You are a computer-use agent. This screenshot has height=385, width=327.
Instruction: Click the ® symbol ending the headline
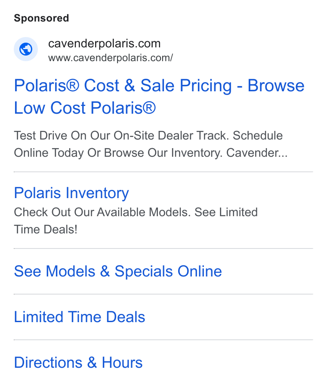(149, 108)
